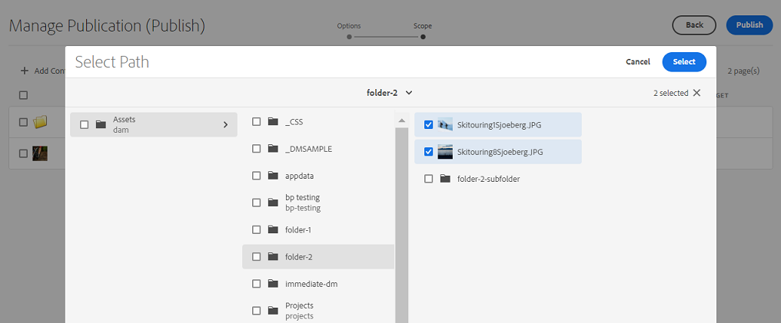Click the appdata folder icon

(273, 176)
